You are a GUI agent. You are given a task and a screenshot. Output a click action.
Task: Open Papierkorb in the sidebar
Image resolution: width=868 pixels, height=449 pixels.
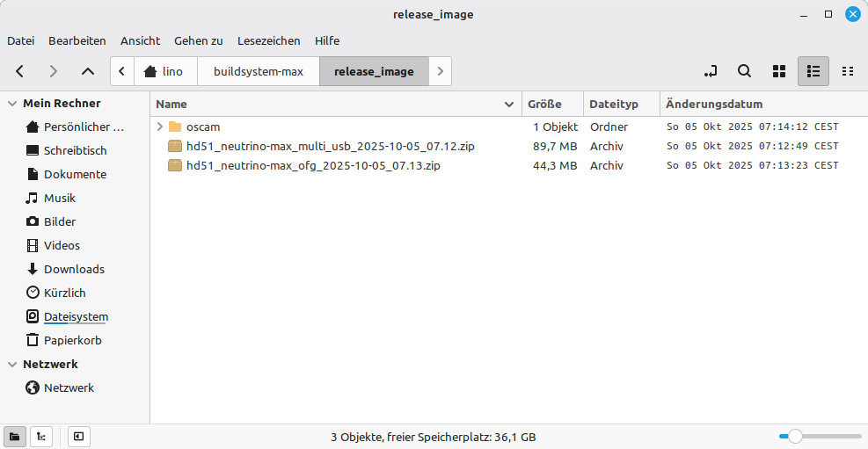tap(72, 340)
